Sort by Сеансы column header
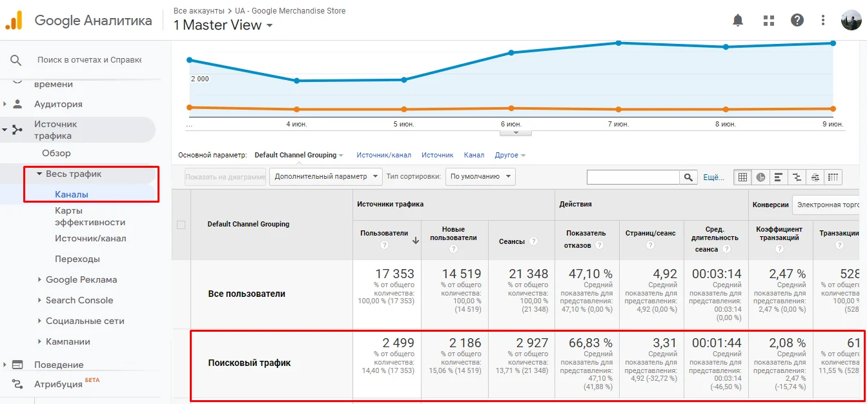The height and width of the screenshot is (404, 867). (x=512, y=241)
